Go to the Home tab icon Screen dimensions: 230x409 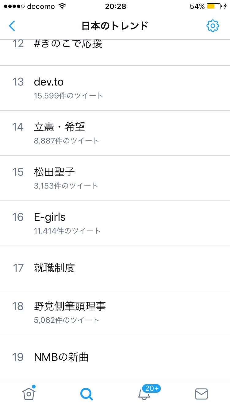click(29, 394)
